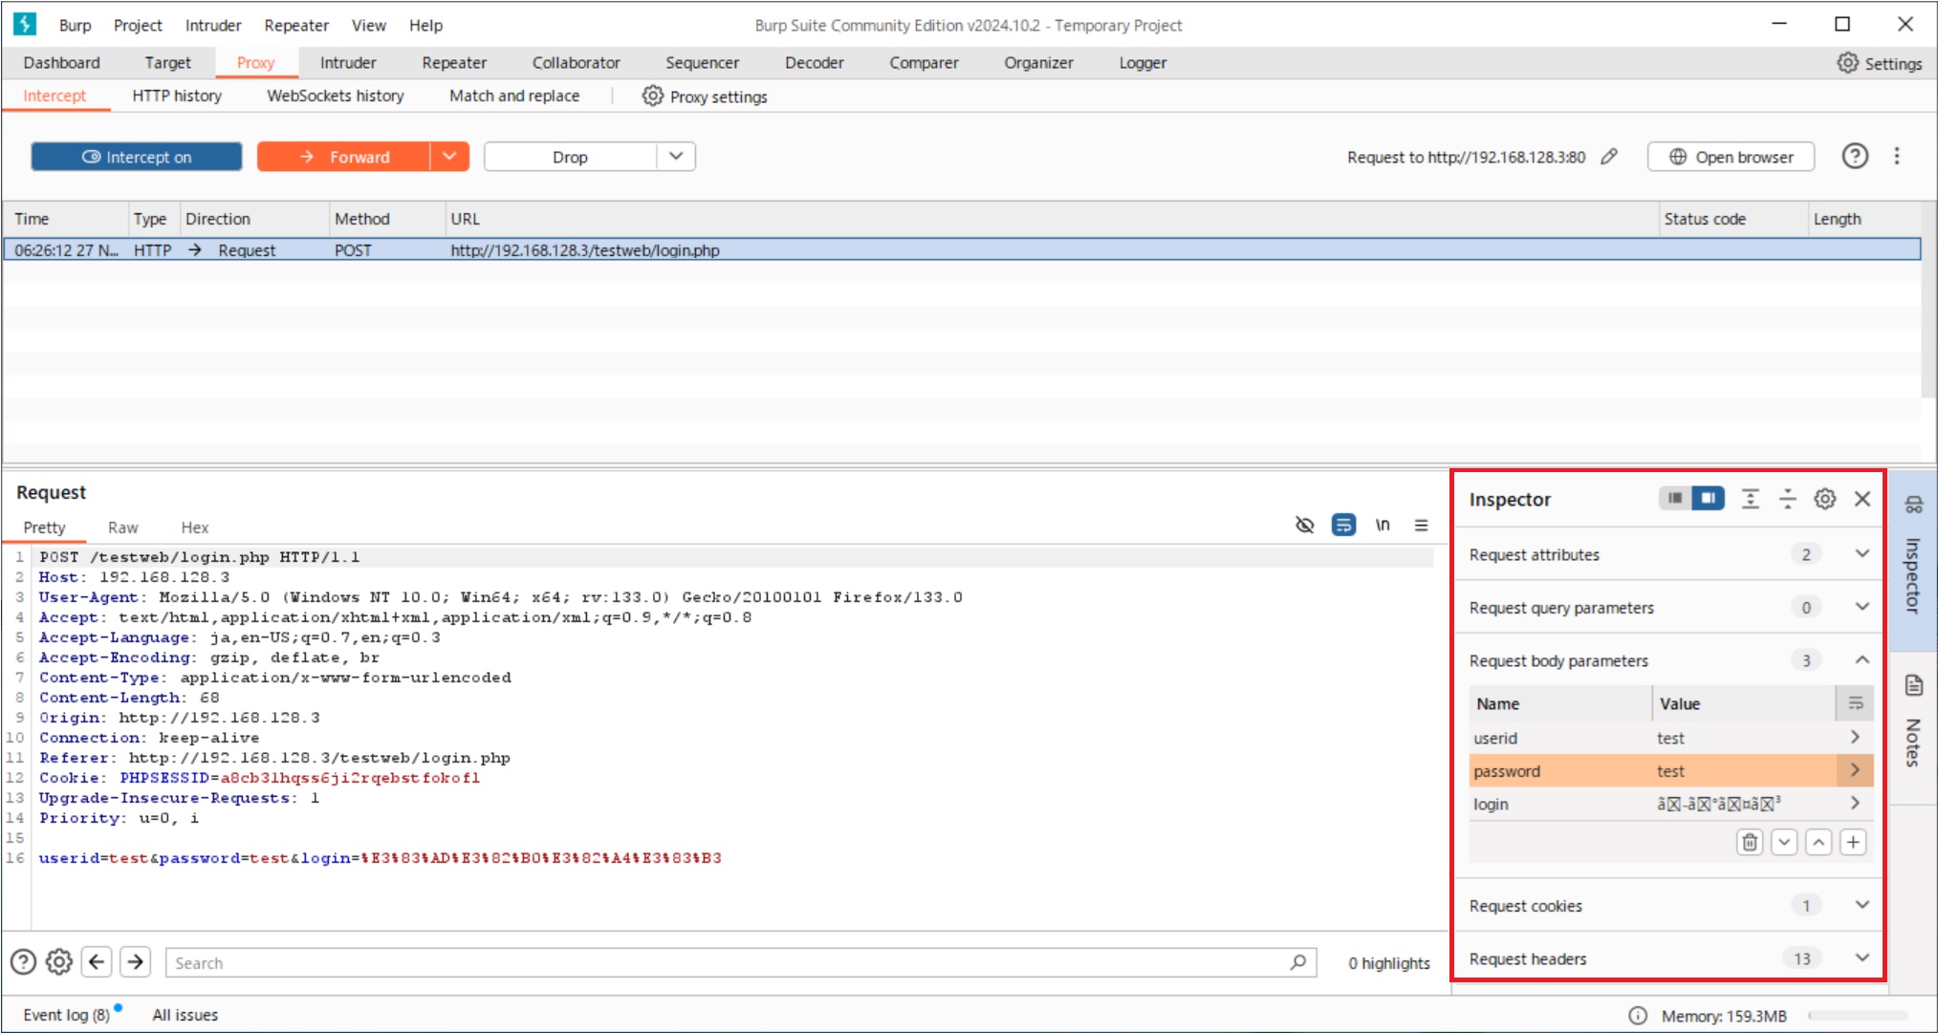Click the Burp Suite logo icon
Viewport: 1938px width, 1033px height.
(x=25, y=24)
